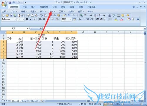This screenshot has width=147, height=106.
Task: Click the Insert Function fx toolbar icon
Action: [x=91, y=15]
